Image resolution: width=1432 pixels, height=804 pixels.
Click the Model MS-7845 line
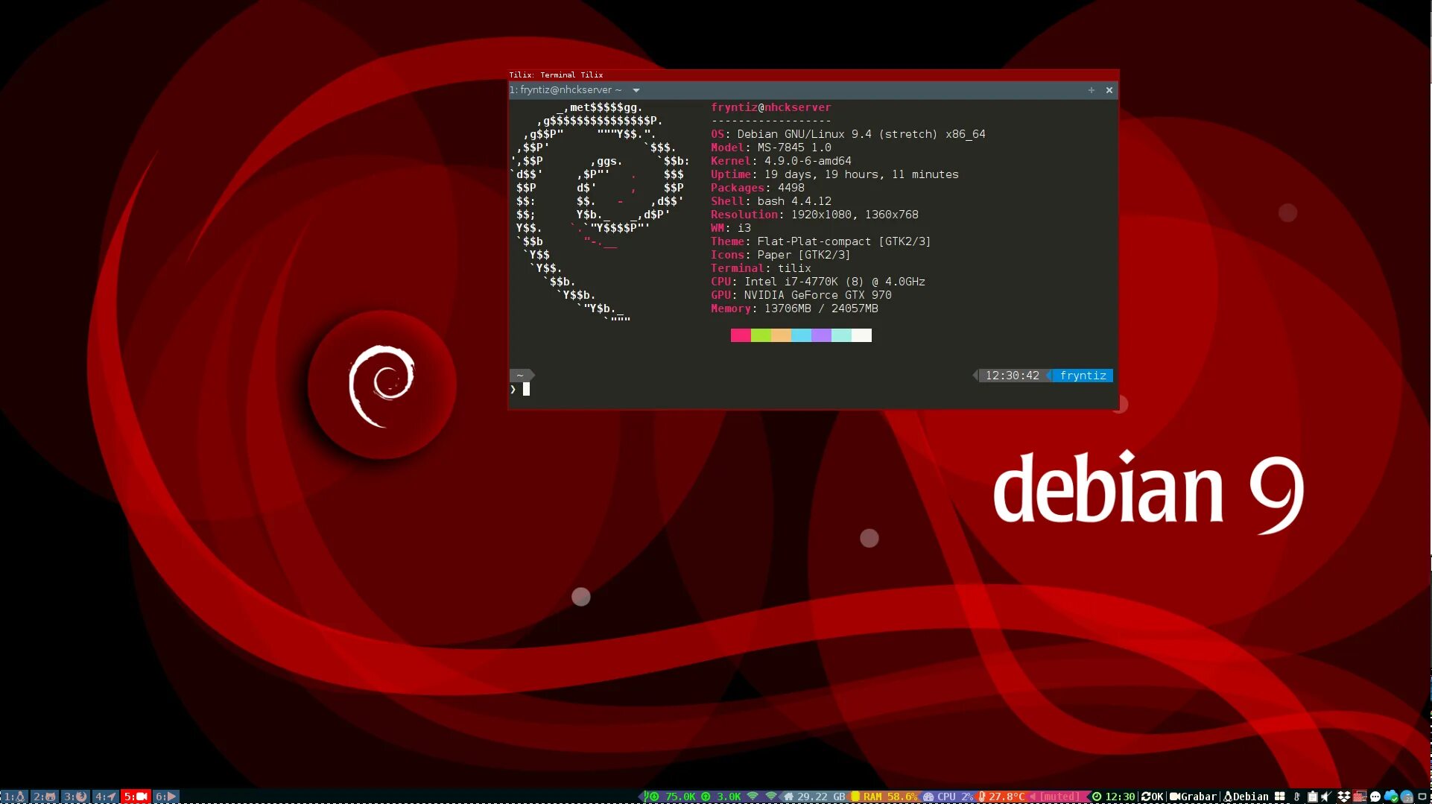click(x=771, y=148)
